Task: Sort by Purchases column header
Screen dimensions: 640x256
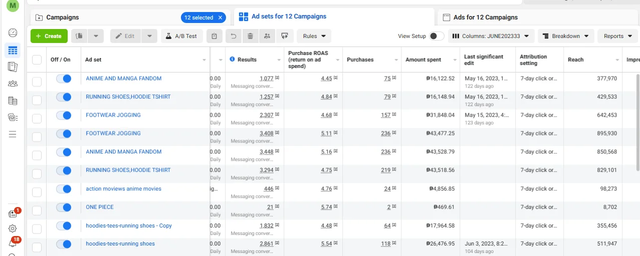Action: [360, 59]
